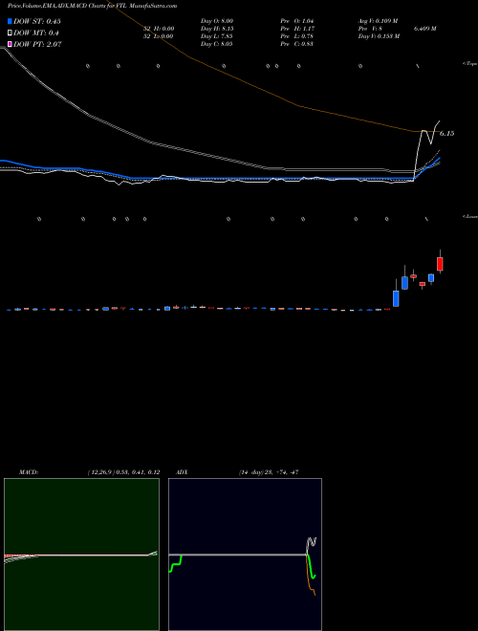Click the 'Avg V: 0.109 M' value
The width and height of the screenshot is (478, 631).
(x=378, y=21)
